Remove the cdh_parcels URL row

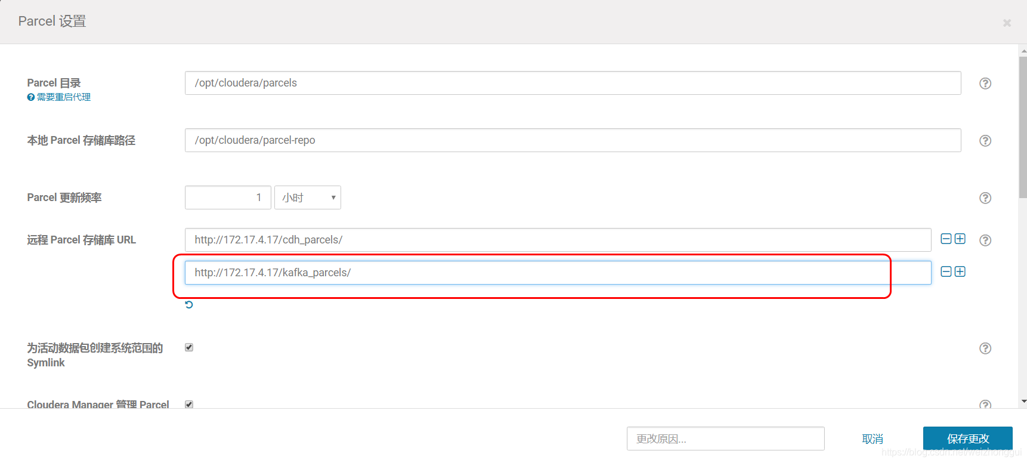(x=946, y=239)
